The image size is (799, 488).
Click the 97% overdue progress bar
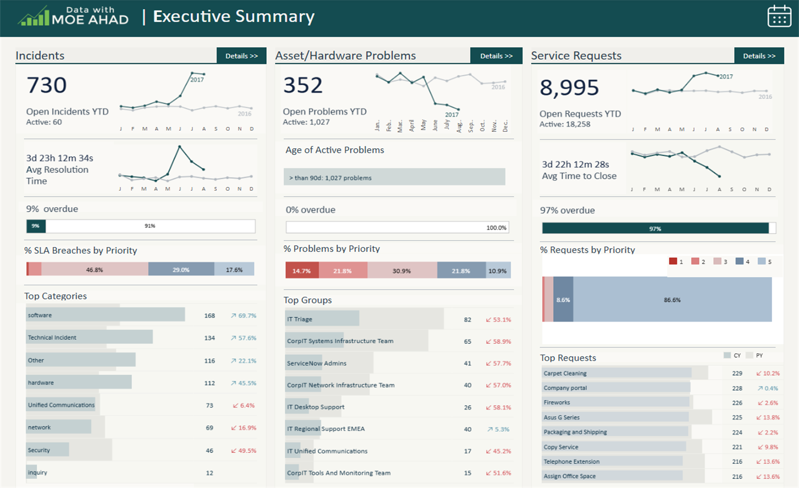[x=655, y=229]
